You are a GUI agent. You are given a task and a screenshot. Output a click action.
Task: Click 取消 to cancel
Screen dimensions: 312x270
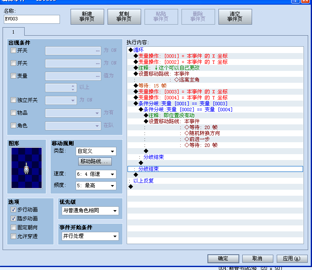[258, 259]
